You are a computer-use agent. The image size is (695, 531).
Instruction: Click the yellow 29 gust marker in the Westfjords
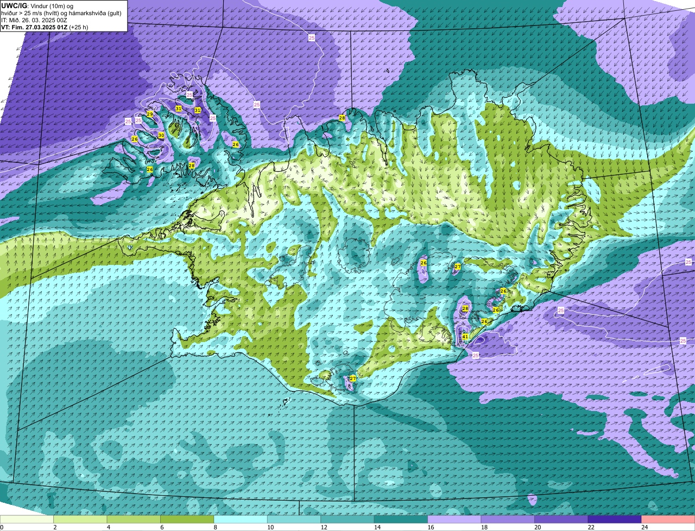150,114
